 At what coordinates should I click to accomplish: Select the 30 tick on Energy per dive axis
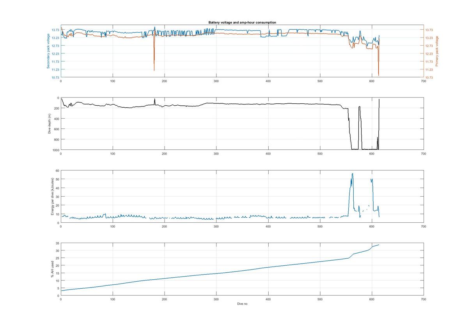click(57, 197)
